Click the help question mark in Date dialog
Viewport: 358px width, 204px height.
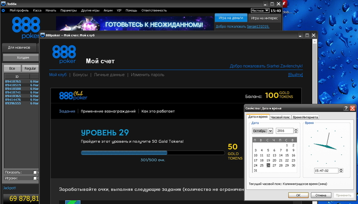tap(346, 108)
